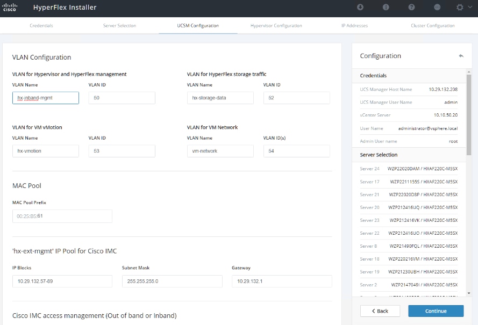Edit the Subnet Mask field 255.255.255.0
This screenshot has width=478, height=325.
172,281
